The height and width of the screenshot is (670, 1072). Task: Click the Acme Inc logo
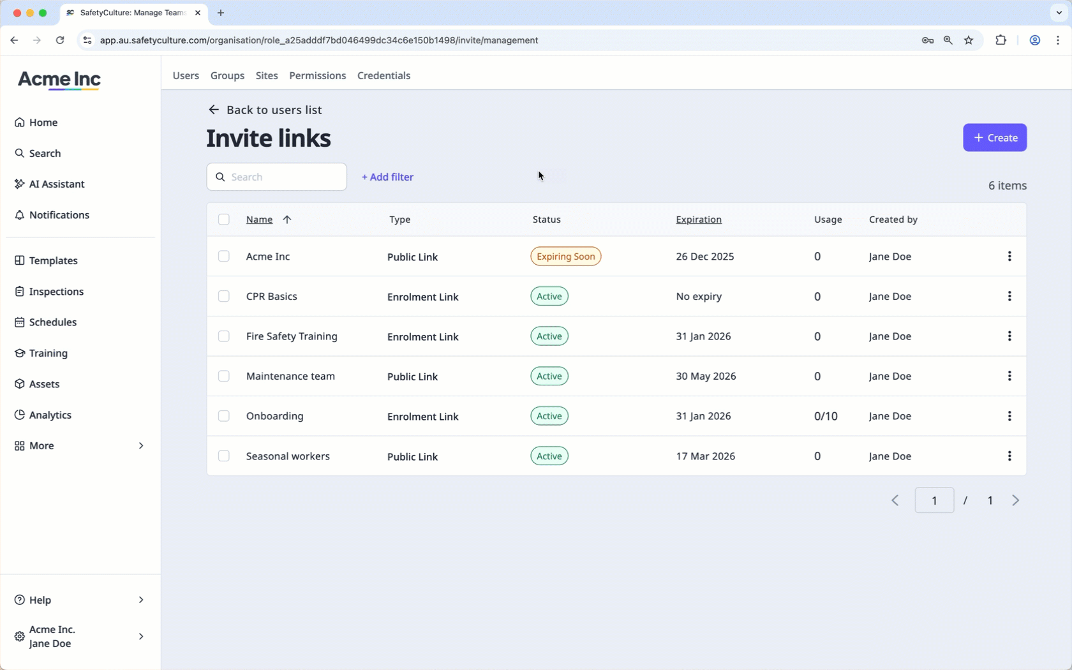59,80
